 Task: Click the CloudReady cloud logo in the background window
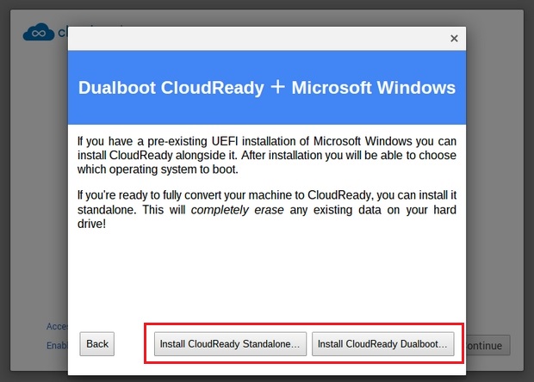pos(39,32)
